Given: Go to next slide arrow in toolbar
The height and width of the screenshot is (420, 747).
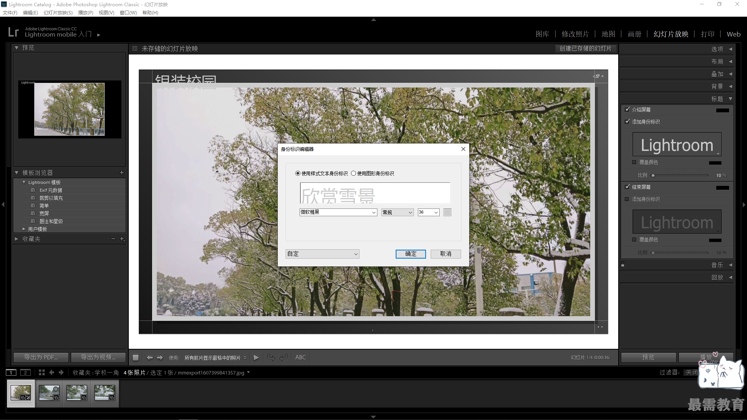Looking at the screenshot, I should pos(160,357).
